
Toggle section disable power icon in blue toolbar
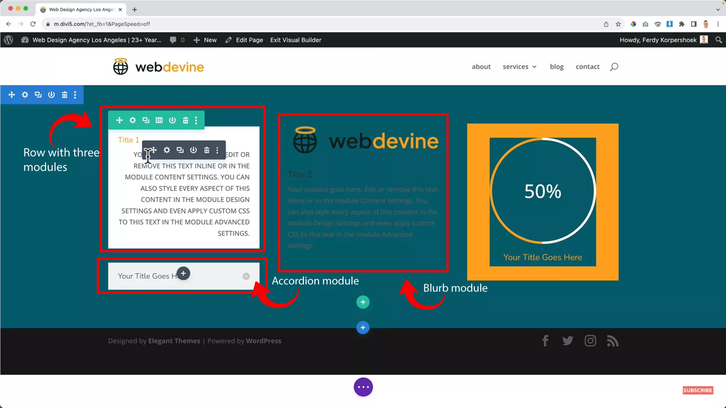tap(51, 95)
